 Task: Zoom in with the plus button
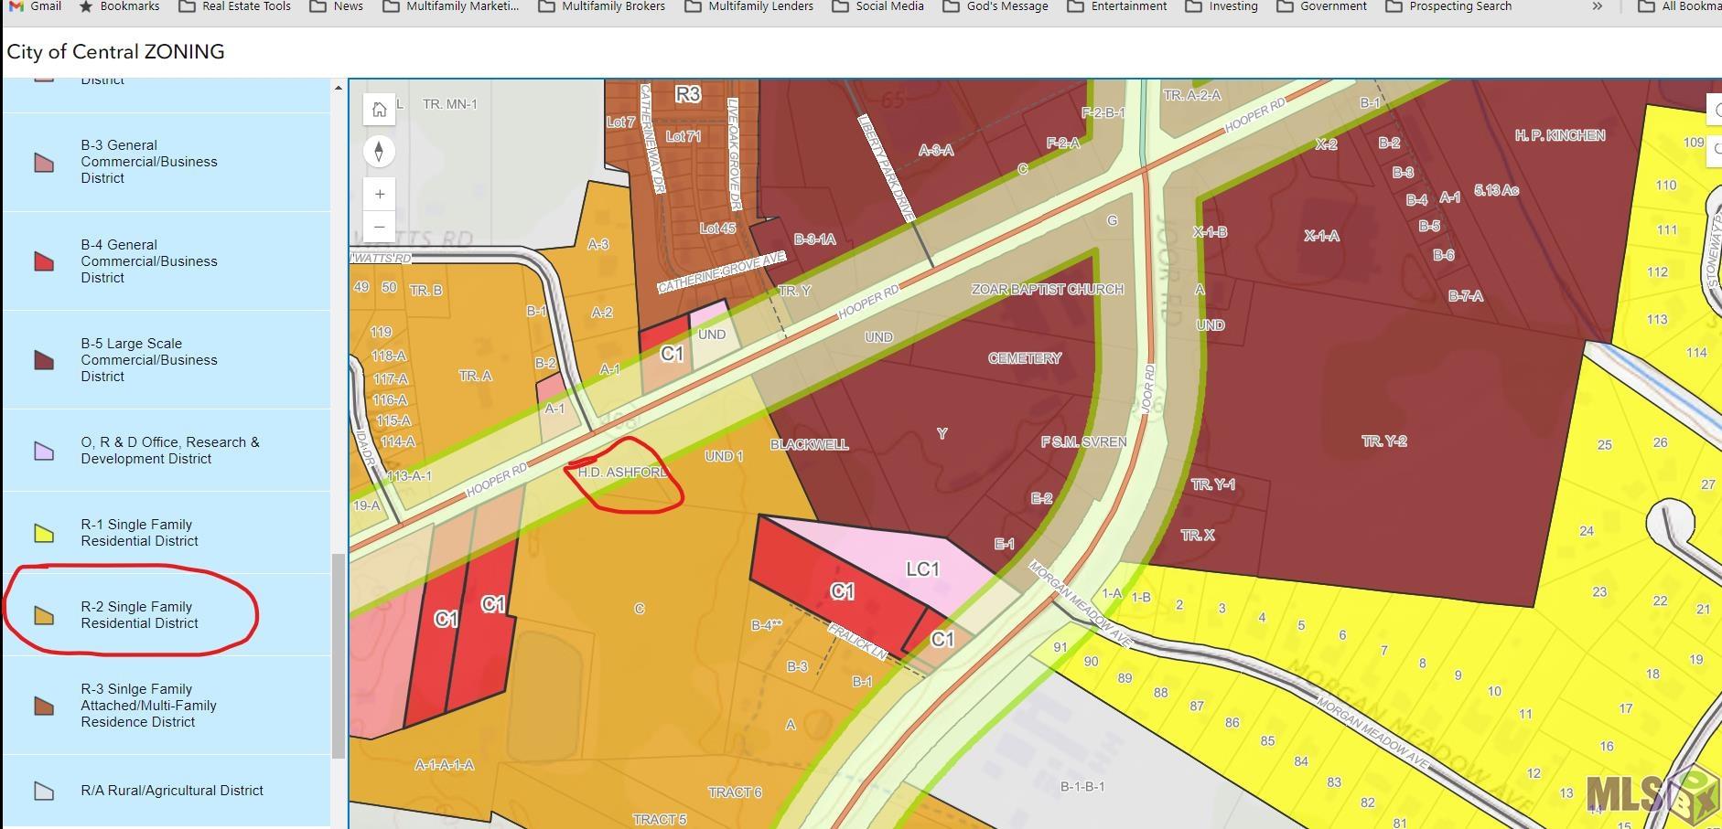click(x=379, y=194)
